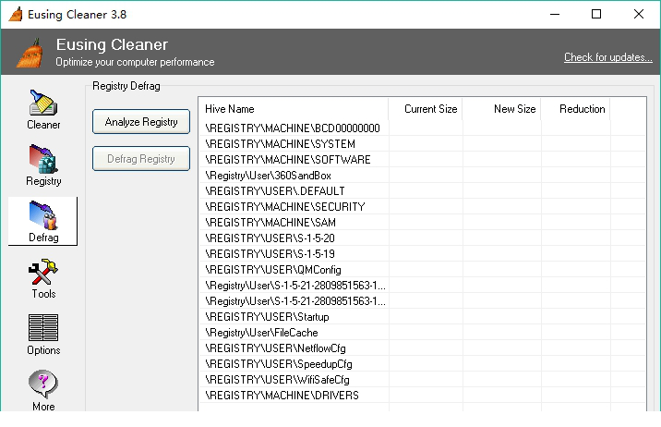Viewport: 661px width, 427px height.
Task: Sort by Hive Name column header
Action: coord(294,109)
